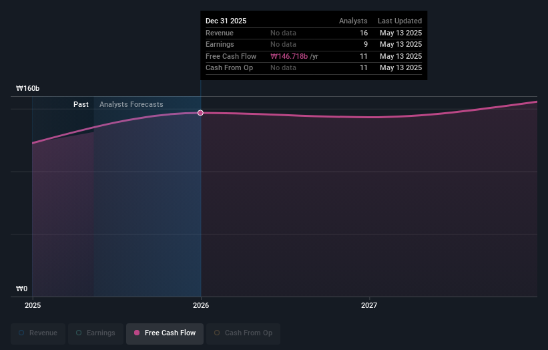The width and height of the screenshot is (548, 350).
Task: Click the ₩160b y-axis label
Action: coord(27,88)
